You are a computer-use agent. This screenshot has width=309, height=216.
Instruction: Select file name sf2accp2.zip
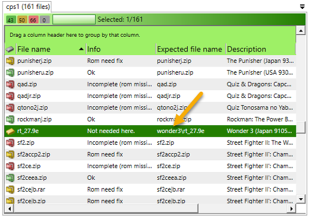34,154
